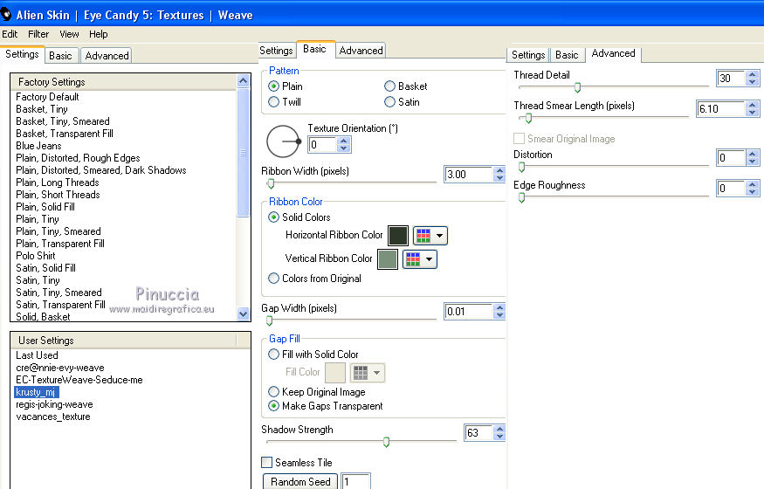Open the Help menu

pos(99,34)
